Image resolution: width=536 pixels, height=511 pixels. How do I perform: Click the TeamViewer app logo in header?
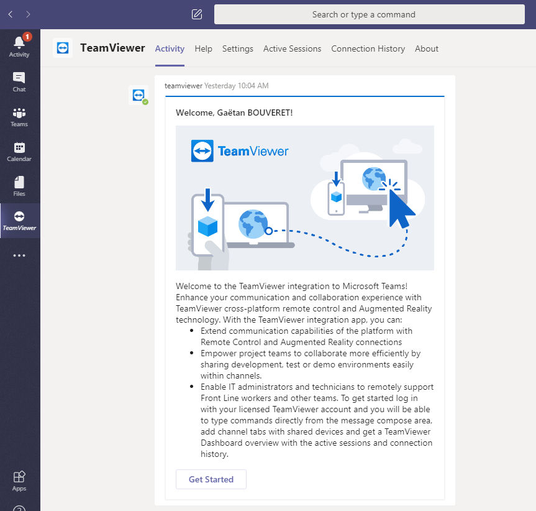click(x=63, y=48)
